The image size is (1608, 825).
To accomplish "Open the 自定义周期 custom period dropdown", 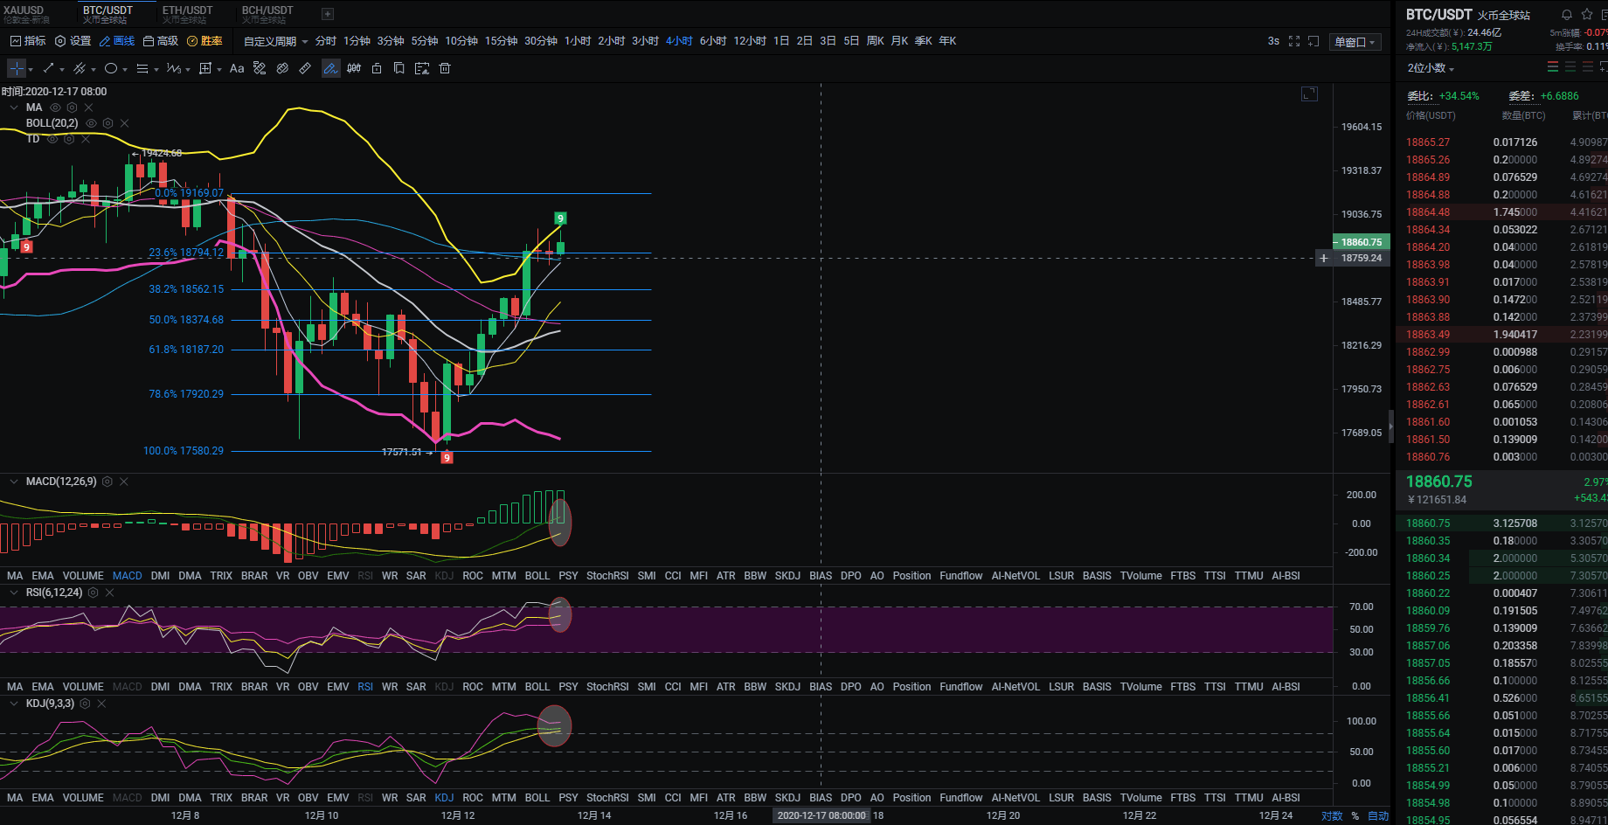I will (275, 41).
